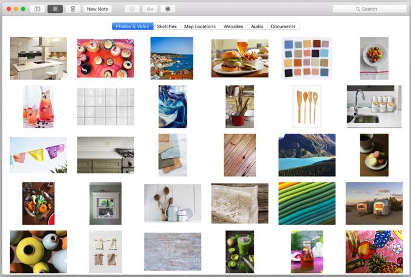Viewport: 411px width, 277px height.
Task: Open the mountain lake photo
Action: click(x=307, y=155)
